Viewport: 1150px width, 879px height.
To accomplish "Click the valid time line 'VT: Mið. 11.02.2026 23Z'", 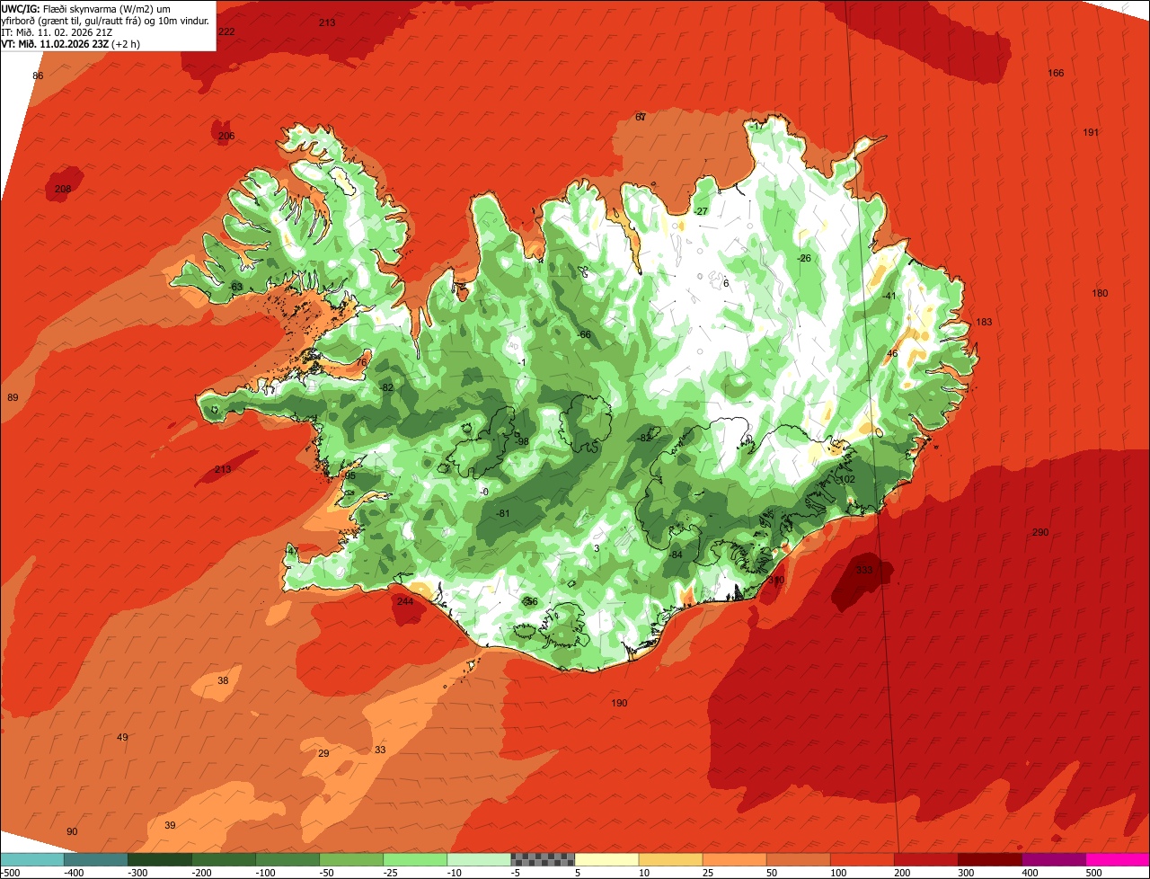I will coord(55,43).
